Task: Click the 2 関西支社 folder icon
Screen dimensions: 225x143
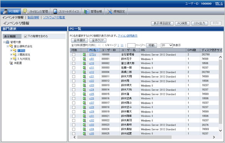Action: click(x=15, y=55)
